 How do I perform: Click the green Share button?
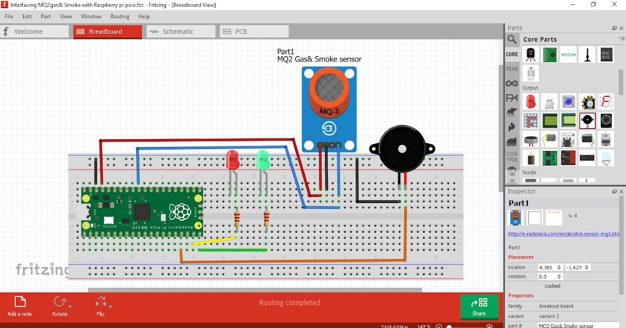(x=479, y=307)
